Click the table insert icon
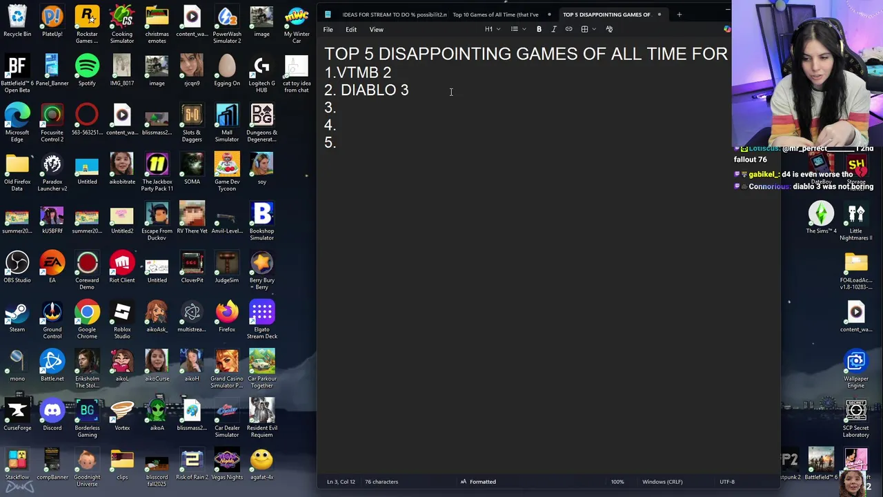Image resolution: width=883 pixels, height=497 pixels. (584, 29)
